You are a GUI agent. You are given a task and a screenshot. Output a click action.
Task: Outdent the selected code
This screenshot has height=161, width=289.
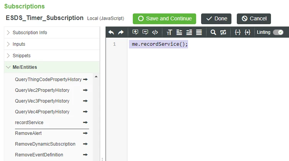point(179,32)
